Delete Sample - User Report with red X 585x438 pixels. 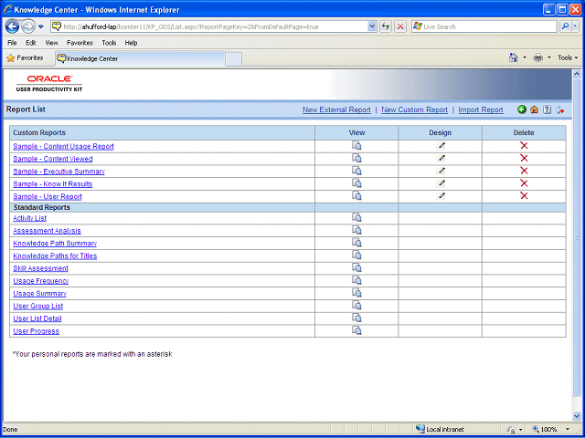pyautogui.click(x=524, y=195)
